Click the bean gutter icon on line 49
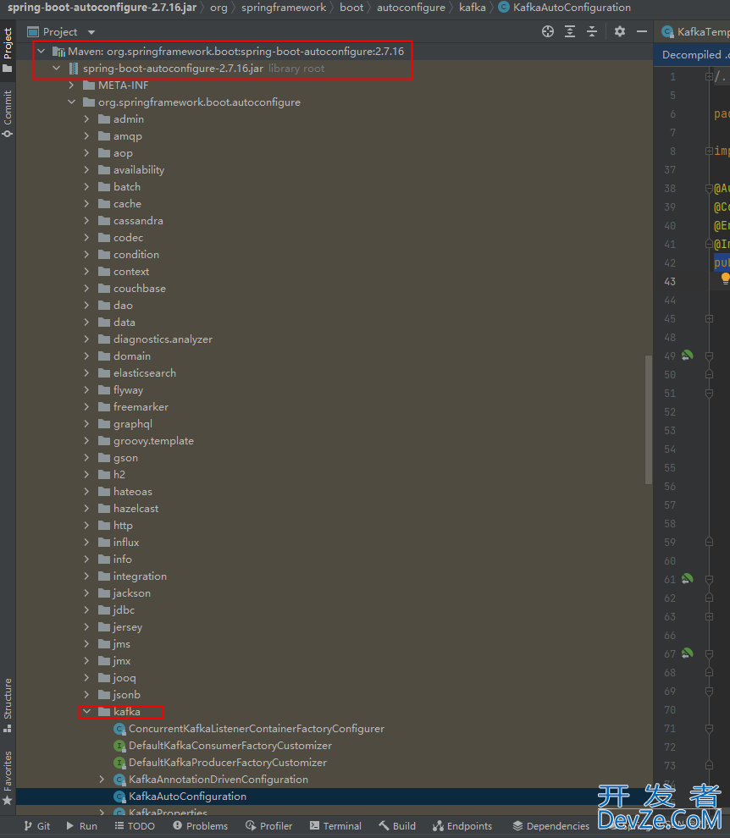The width and height of the screenshot is (730, 838). click(687, 355)
